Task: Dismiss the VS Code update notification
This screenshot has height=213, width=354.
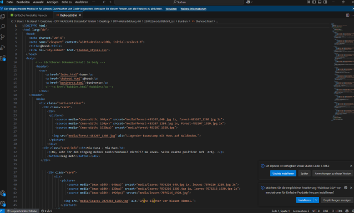Action: (351, 166)
